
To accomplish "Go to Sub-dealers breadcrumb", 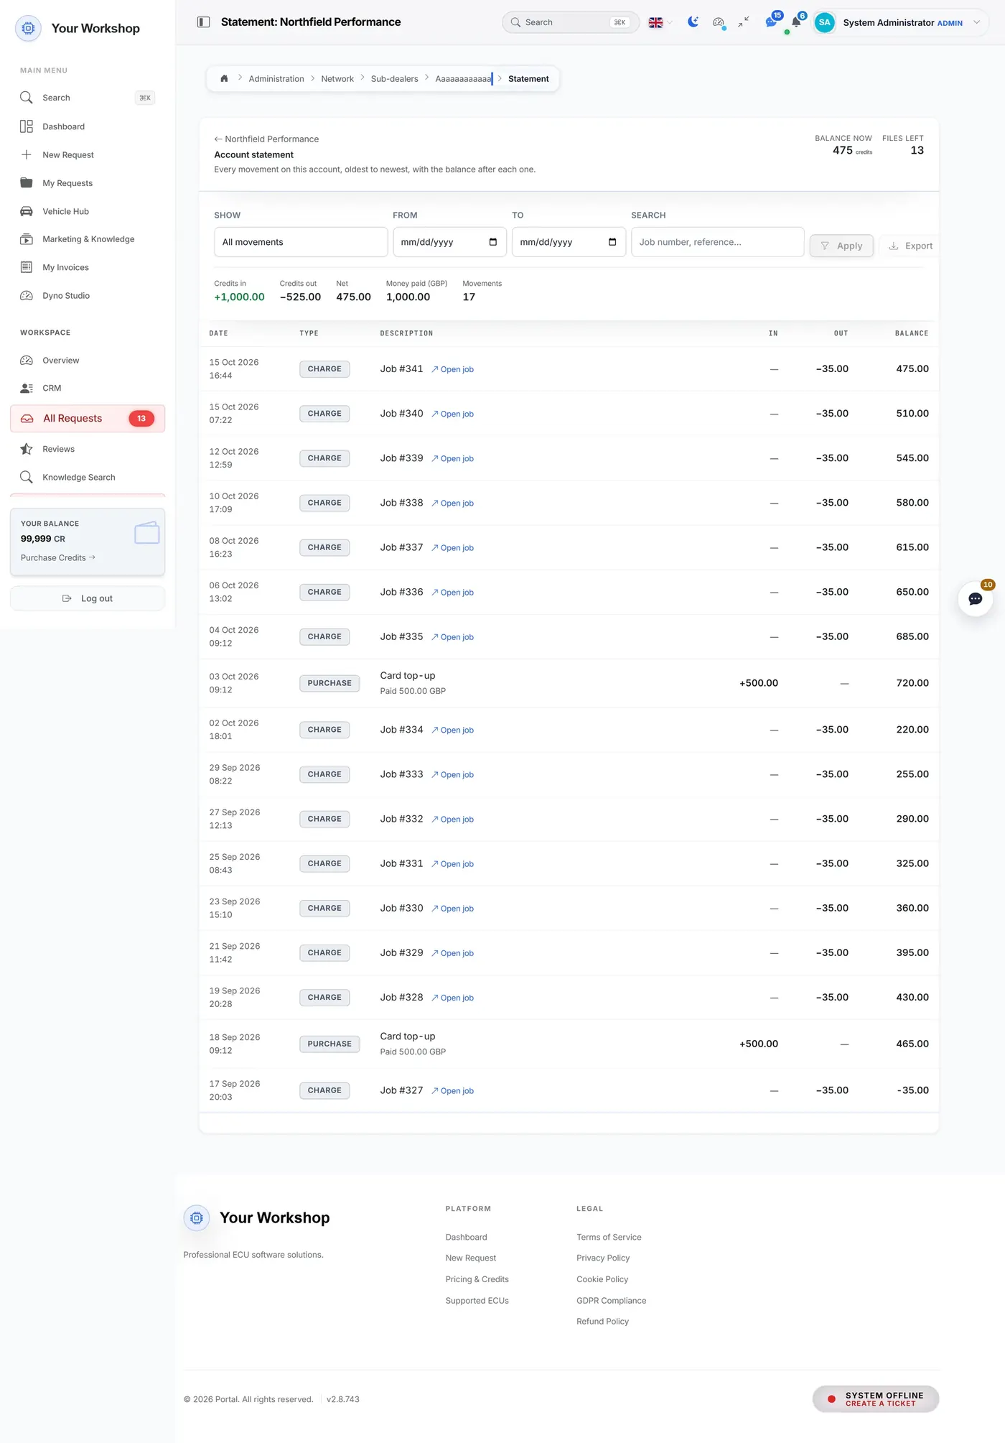I will click(394, 79).
